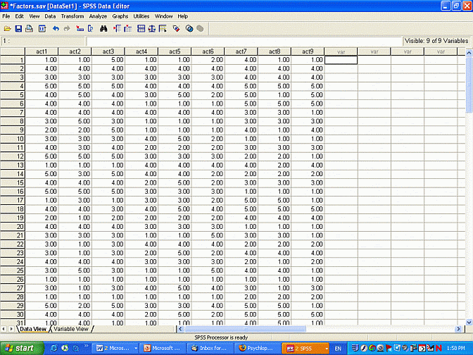Viewport: 473px width, 355px height.
Task: Click the Print icon in the toolbar
Action: pyautogui.click(x=30, y=28)
